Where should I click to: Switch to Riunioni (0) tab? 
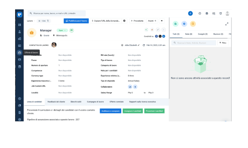point(218,34)
